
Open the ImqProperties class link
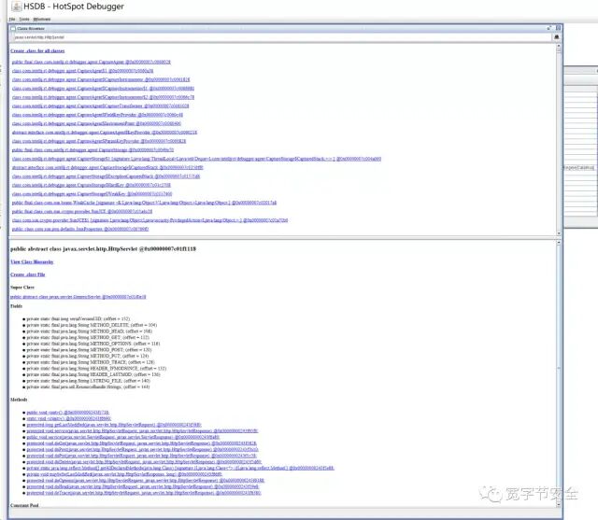pyautogui.click(x=80, y=229)
